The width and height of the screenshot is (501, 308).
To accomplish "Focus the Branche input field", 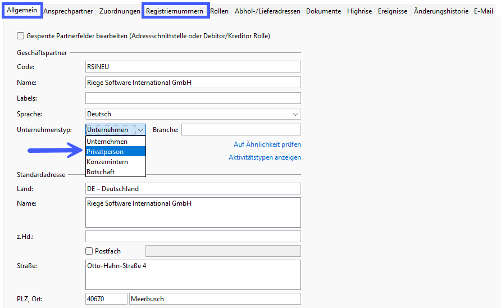I will (x=242, y=130).
